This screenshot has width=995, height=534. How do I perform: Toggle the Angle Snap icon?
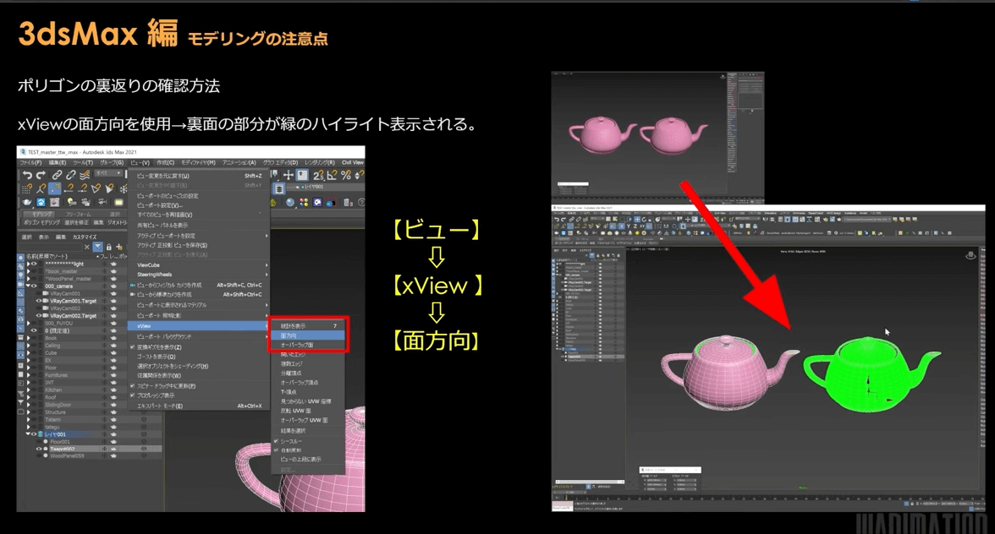332,175
